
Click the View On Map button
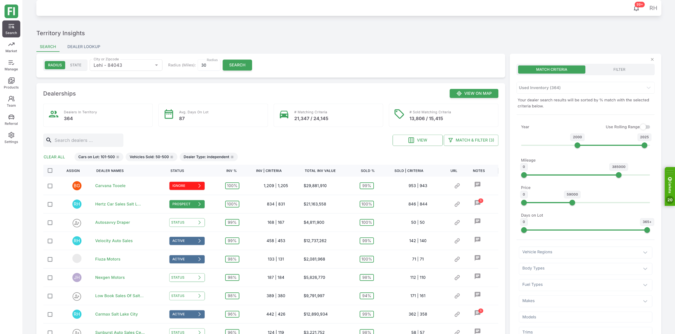click(x=474, y=93)
